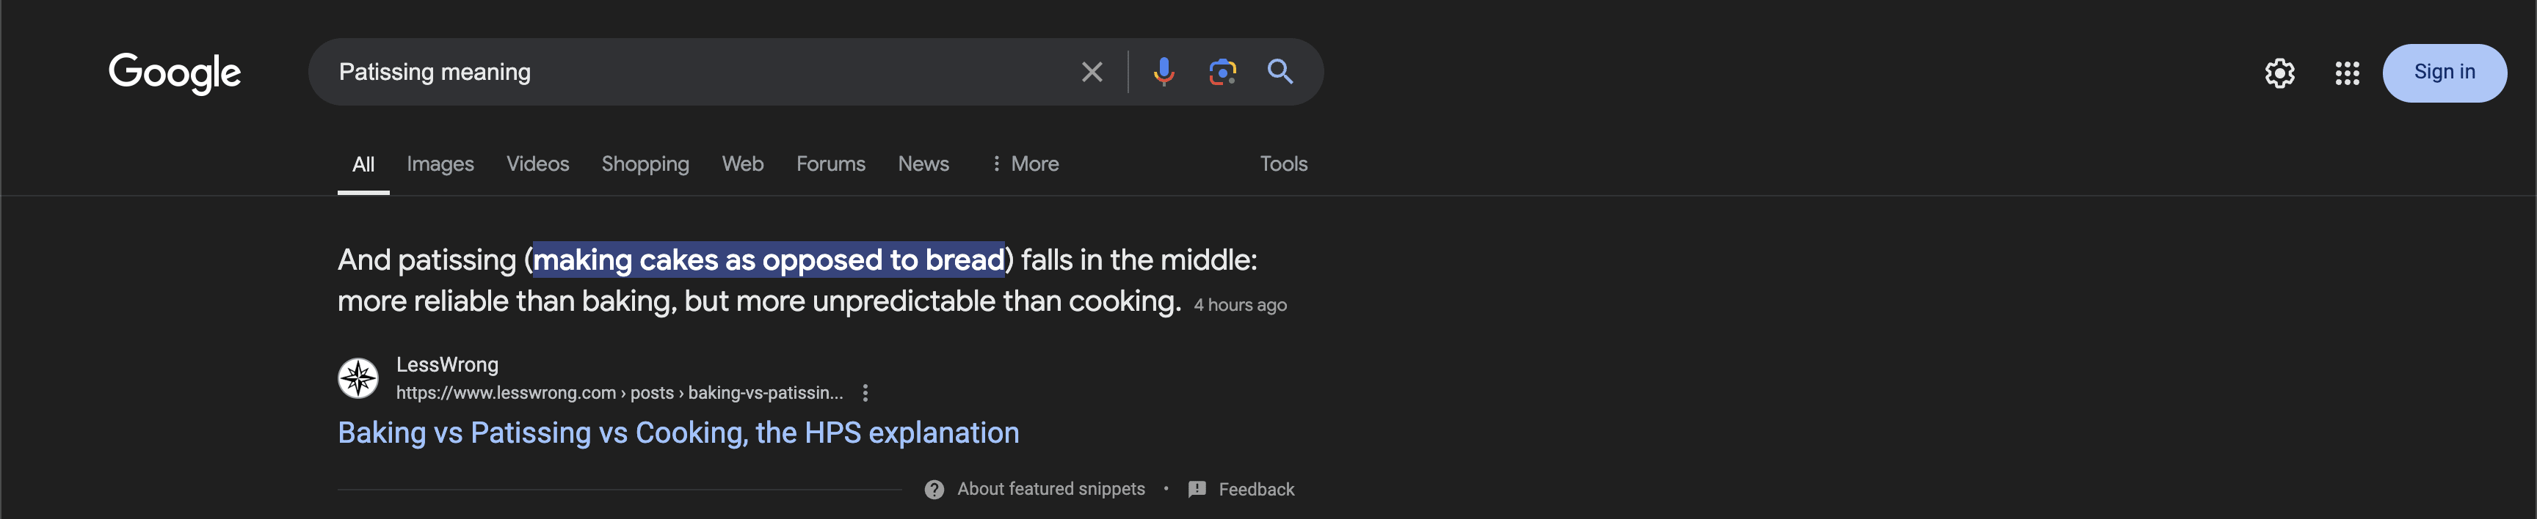2537x519 pixels.
Task: Open quick settings gear icon
Action: click(x=2279, y=73)
